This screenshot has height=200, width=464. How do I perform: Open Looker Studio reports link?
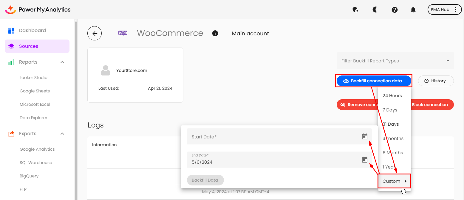[33, 78]
